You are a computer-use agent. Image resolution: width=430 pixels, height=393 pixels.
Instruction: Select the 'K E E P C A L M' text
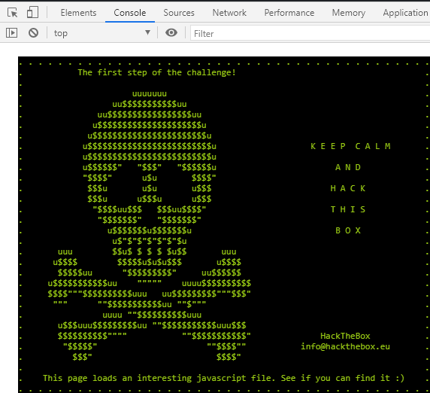pyautogui.click(x=350, y=146)
